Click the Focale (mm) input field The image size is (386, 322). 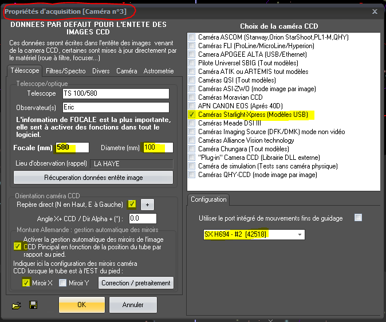pos(72,148)
